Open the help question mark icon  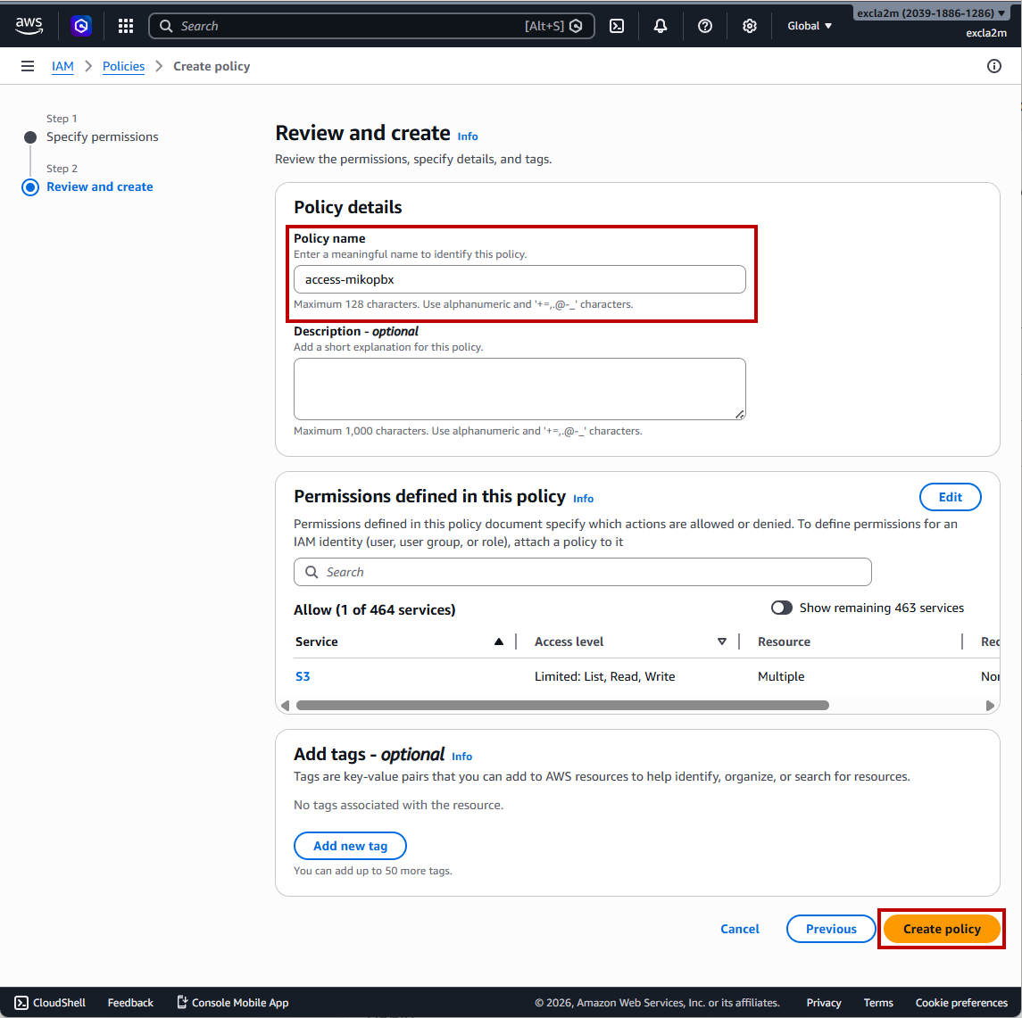tap(705, 26)
